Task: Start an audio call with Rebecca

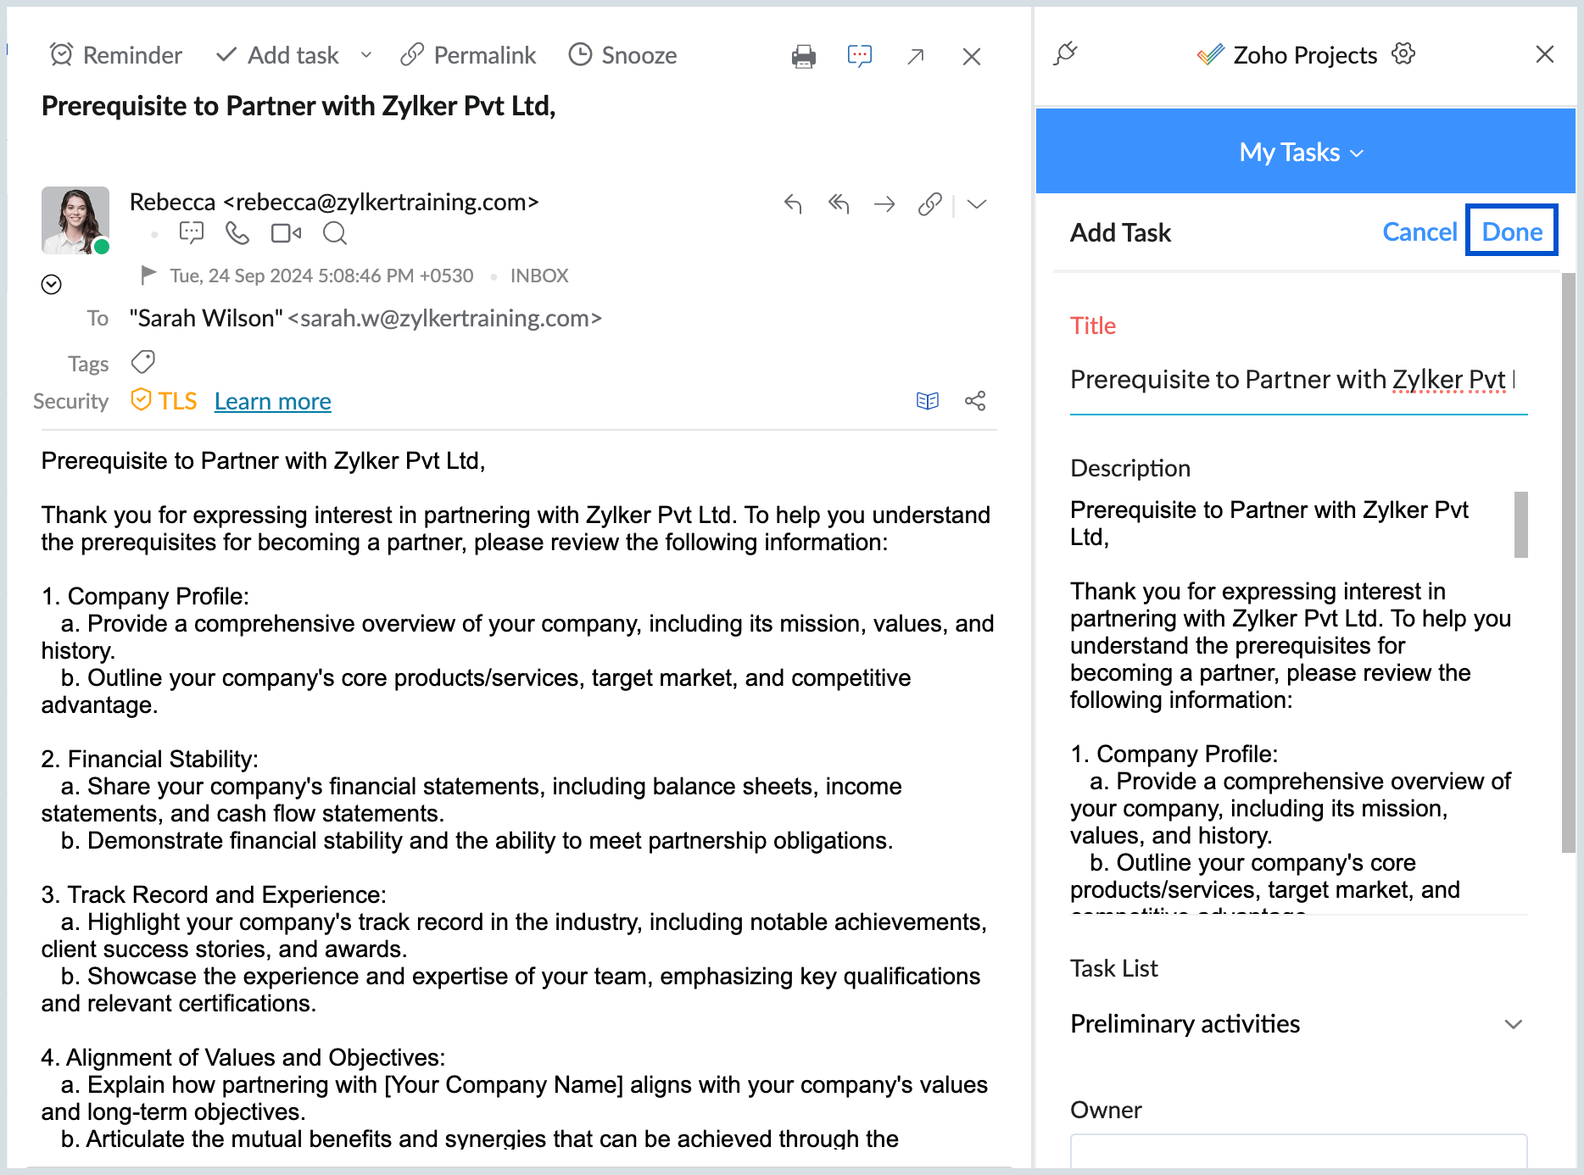Action: pyautogui.click(x=237, y=233)
